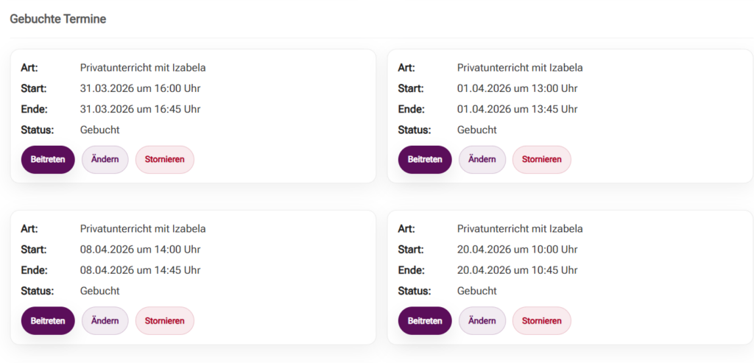Click end time 01.04.2026 um 13:45 Uhr
The image size is (754, 363).
[x=517, y=109]
